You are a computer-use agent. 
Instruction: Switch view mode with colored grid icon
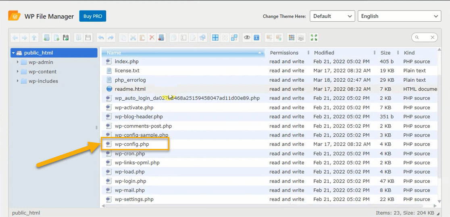(x=292, y=37)
